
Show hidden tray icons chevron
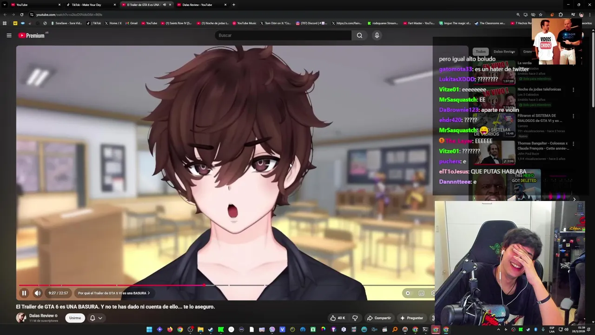pyautogui.click(x=498, y=330)
